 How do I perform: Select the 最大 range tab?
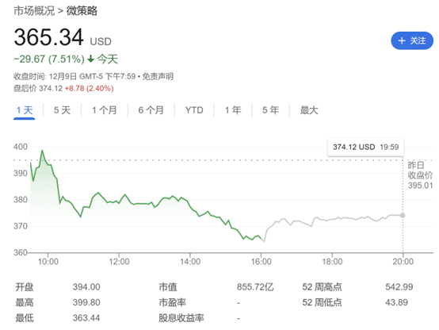309,110
